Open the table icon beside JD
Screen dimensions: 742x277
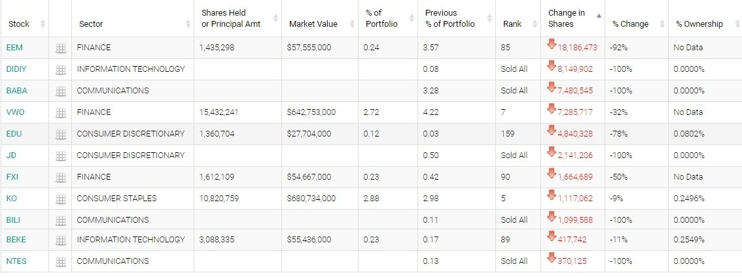[61, 155]
